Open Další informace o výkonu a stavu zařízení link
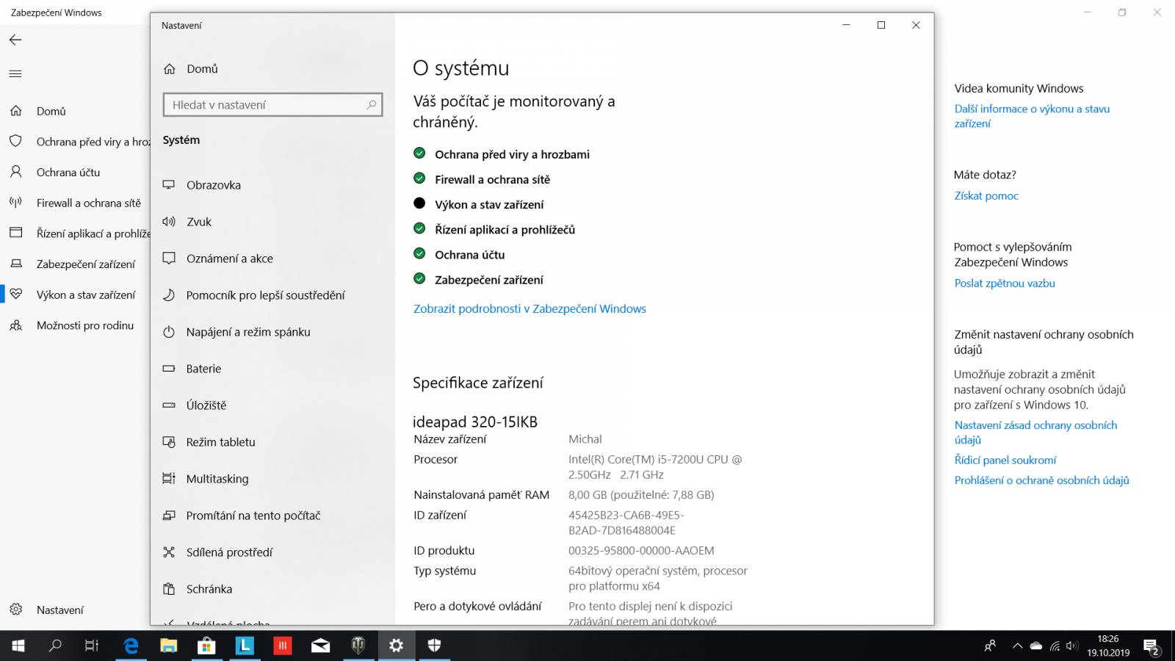This screenshot has width=1175, height=661. 1032,116
